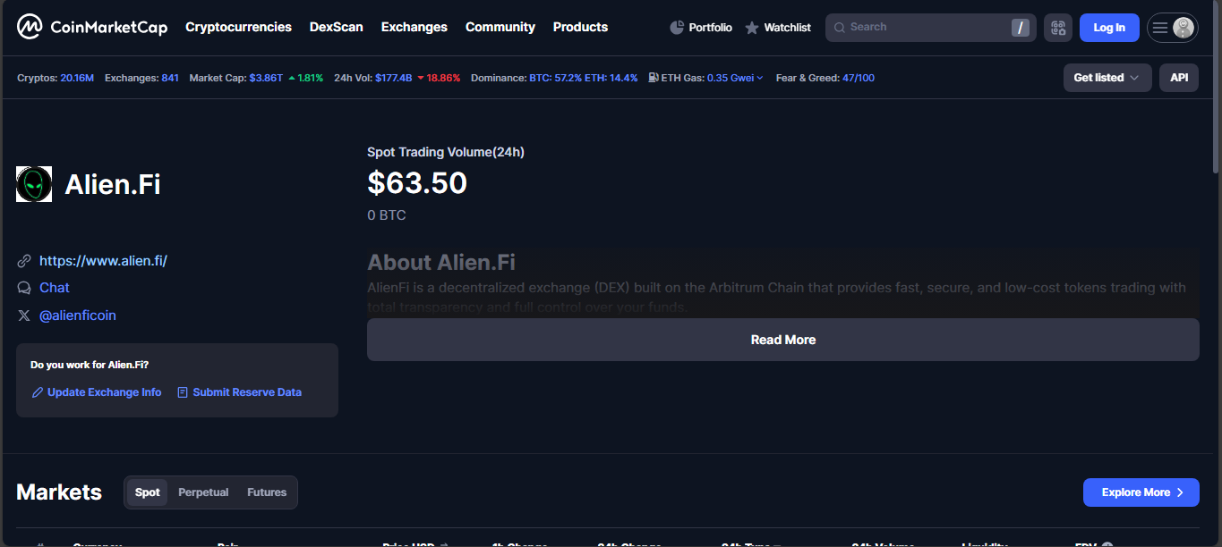Image resolution: width=1222 pixels, height=547 pixels.
Task: Open the Portfolio pie chart icon
Action: pos(677,28)
